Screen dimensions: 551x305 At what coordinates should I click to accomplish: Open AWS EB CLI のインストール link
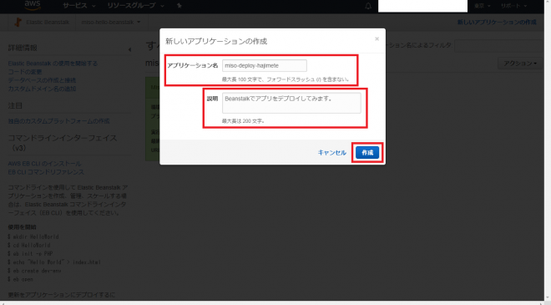44,164
